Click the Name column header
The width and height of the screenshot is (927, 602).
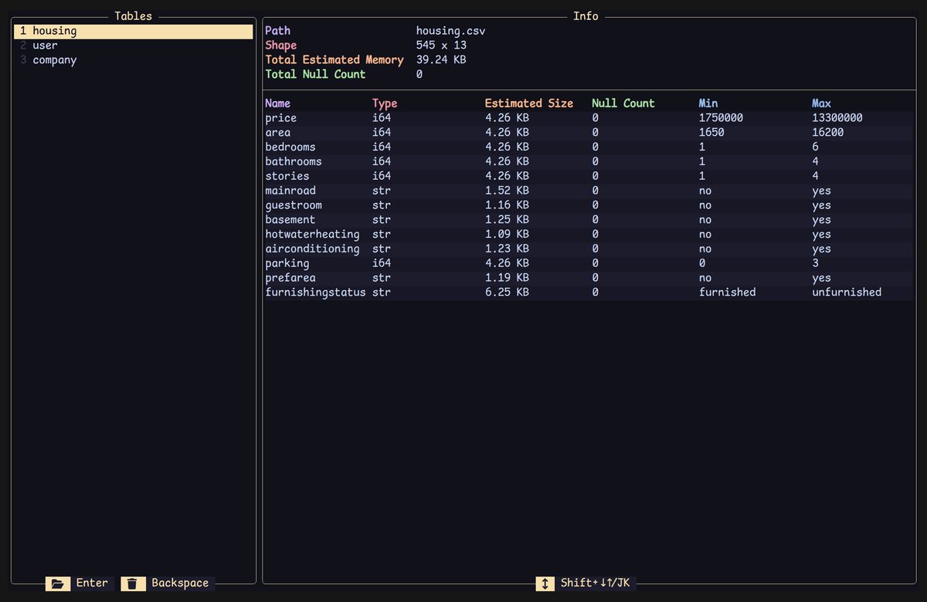[278, 103]
